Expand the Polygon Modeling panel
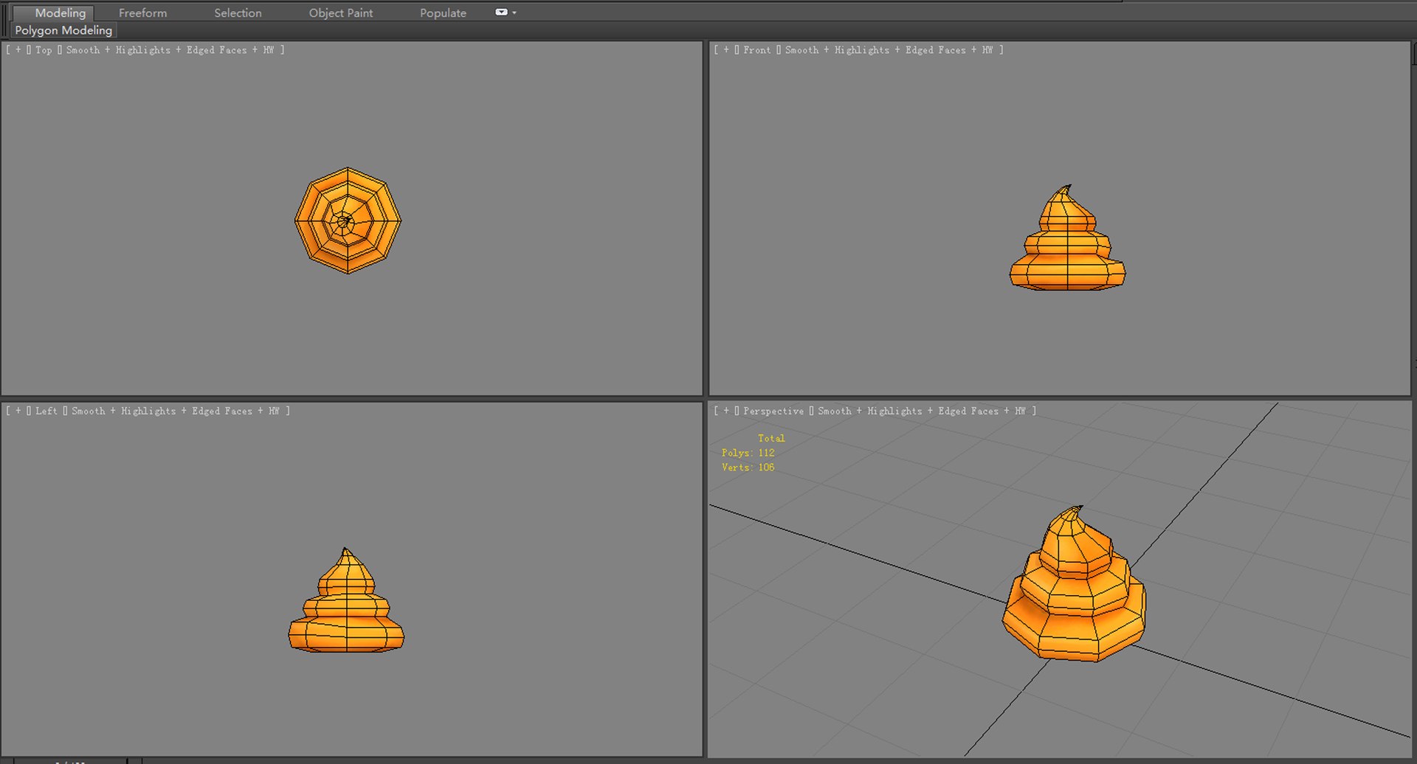The image size is (1417, 764). (x=63, y=30)
